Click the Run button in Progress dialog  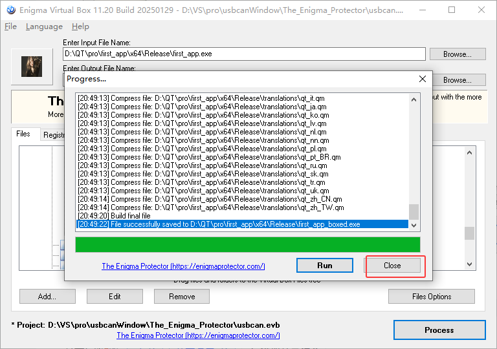(325, 266)
